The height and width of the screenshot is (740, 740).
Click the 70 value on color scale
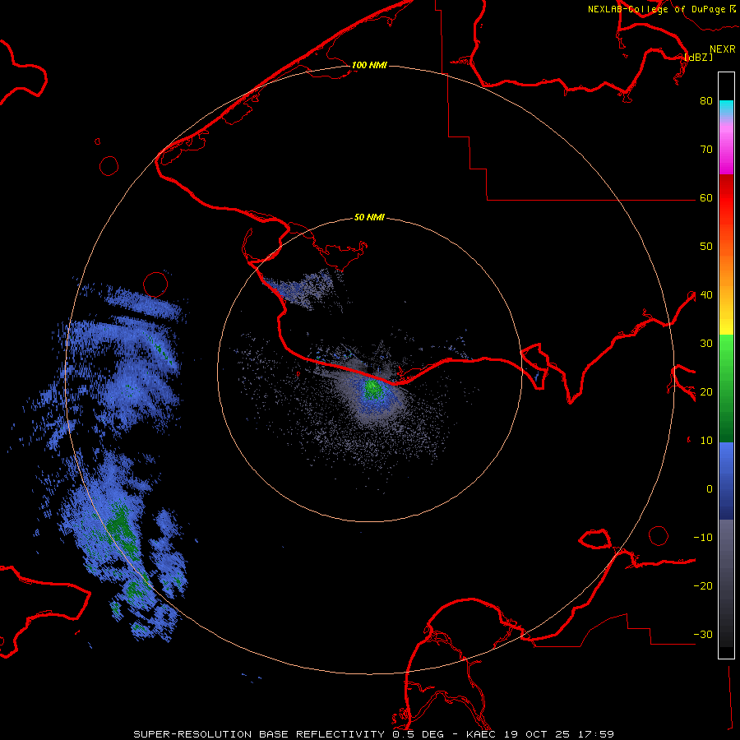tap(706, 149)
